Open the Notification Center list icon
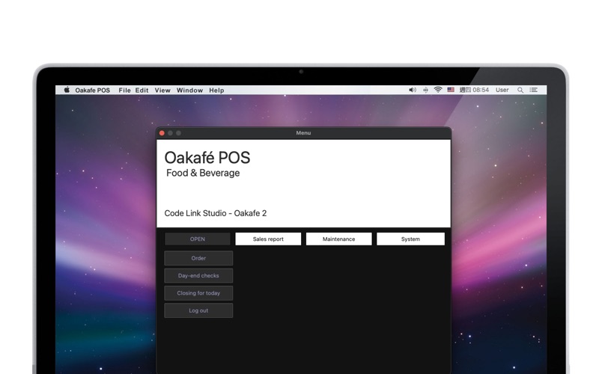Viewport: 599px width, 374px height. pos(533,90)
